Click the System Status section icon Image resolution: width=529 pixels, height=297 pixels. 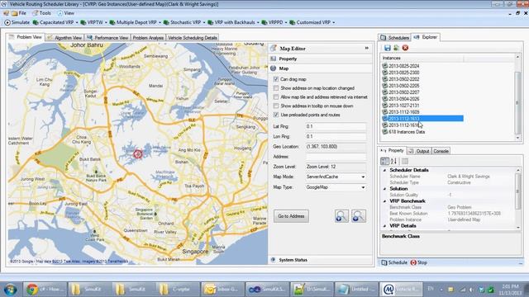point(274,260)
